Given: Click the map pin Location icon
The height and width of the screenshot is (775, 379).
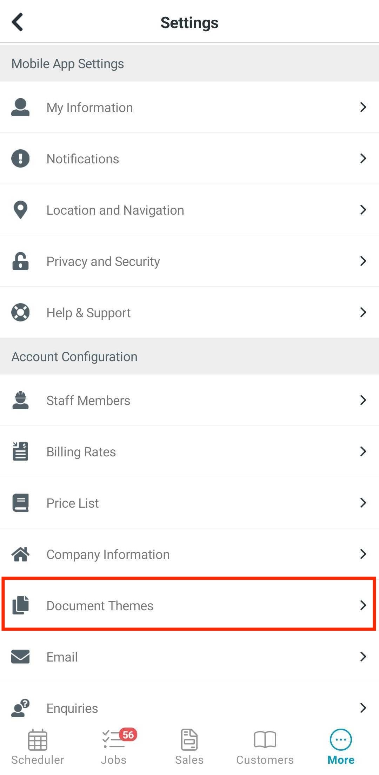Looking at the screenshot, I should coord(20,210).
